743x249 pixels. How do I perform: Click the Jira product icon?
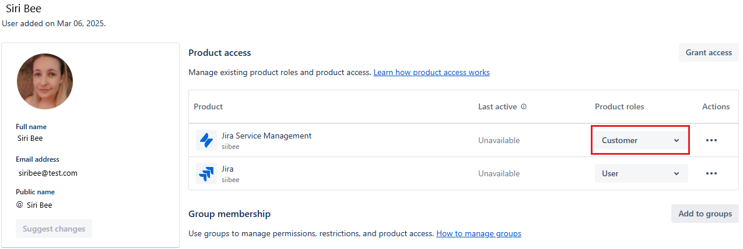[206, 173]
